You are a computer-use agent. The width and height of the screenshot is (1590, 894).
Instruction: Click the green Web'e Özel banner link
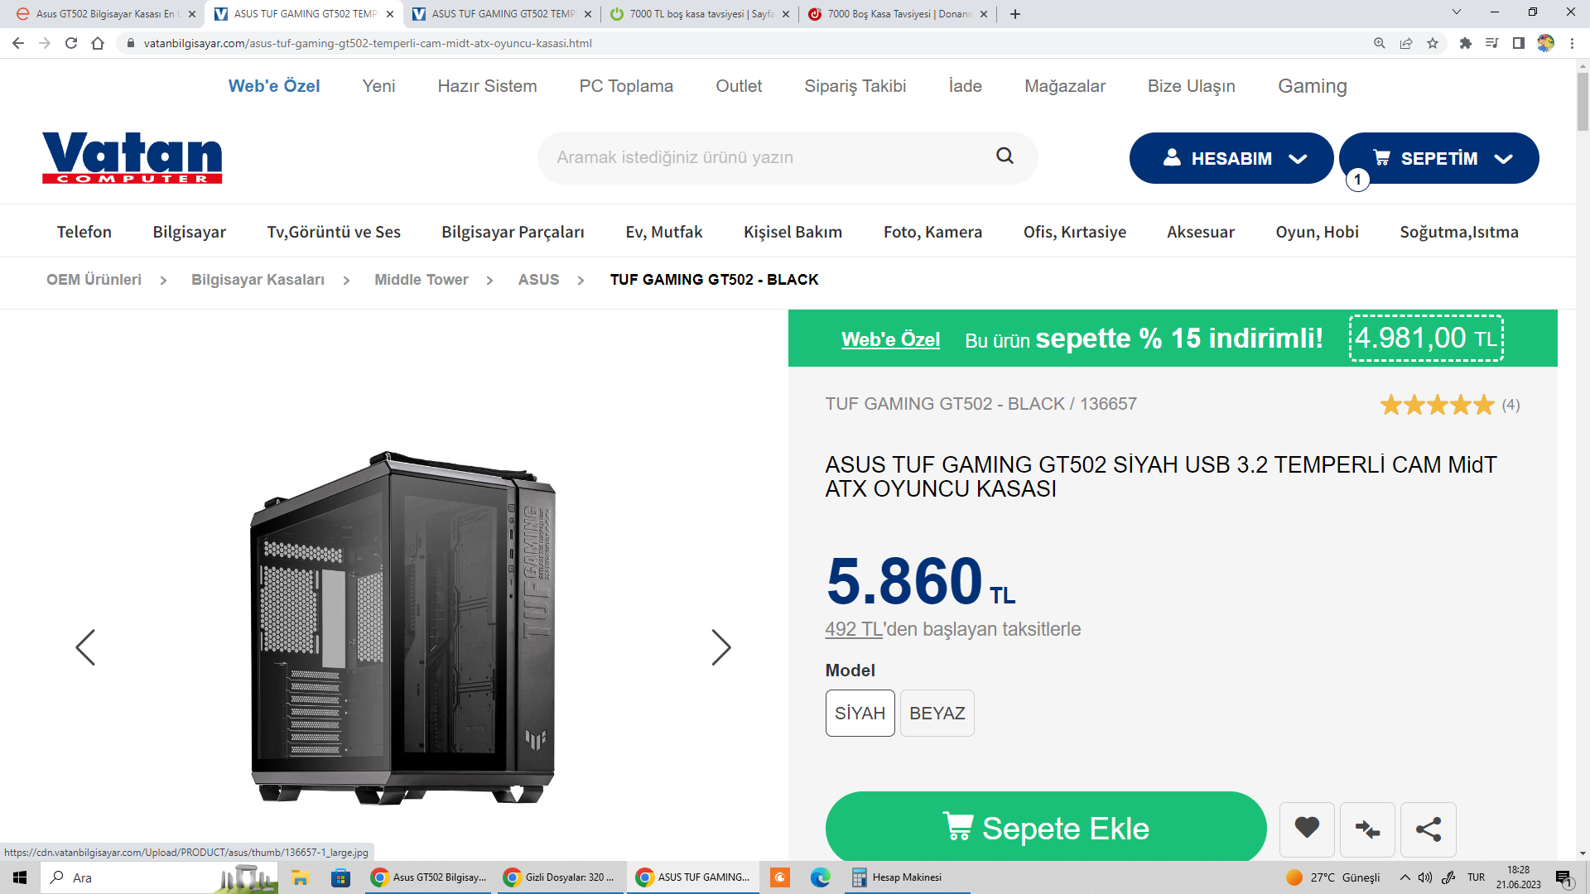pos(890,339)
